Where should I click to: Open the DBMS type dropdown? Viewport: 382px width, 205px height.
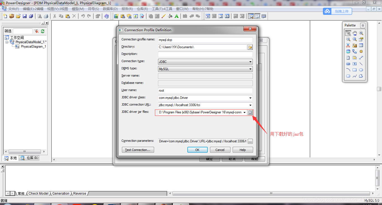tap(250, 69)
